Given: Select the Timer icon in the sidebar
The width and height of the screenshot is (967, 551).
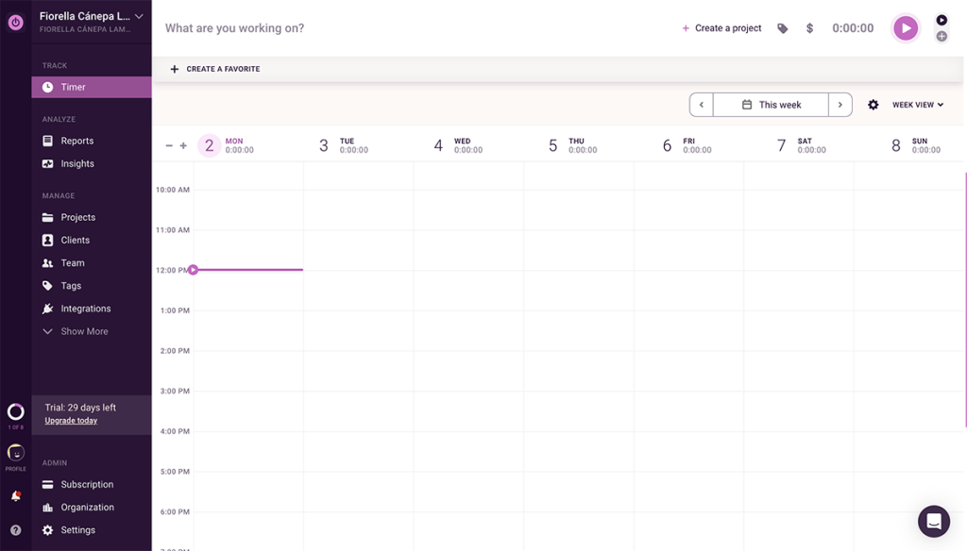Looking at the screenshot, I should point(48,86).
